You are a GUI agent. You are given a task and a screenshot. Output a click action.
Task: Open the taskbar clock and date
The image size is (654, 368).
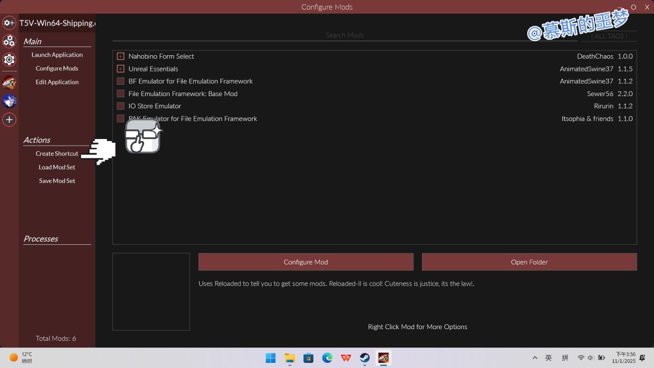point(623,358)
